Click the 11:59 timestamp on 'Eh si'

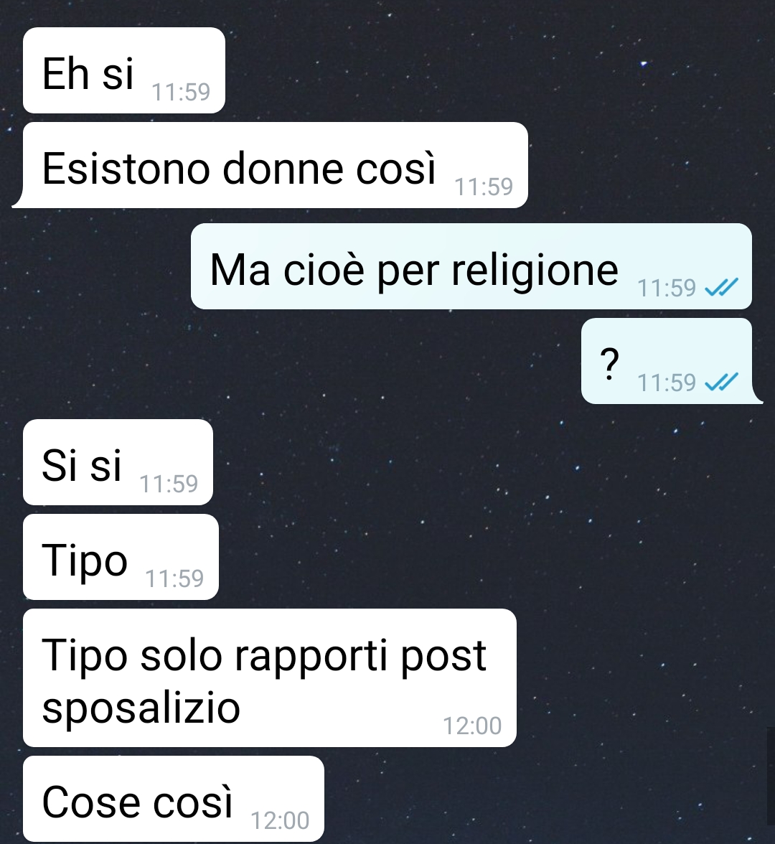click(181, 92)
